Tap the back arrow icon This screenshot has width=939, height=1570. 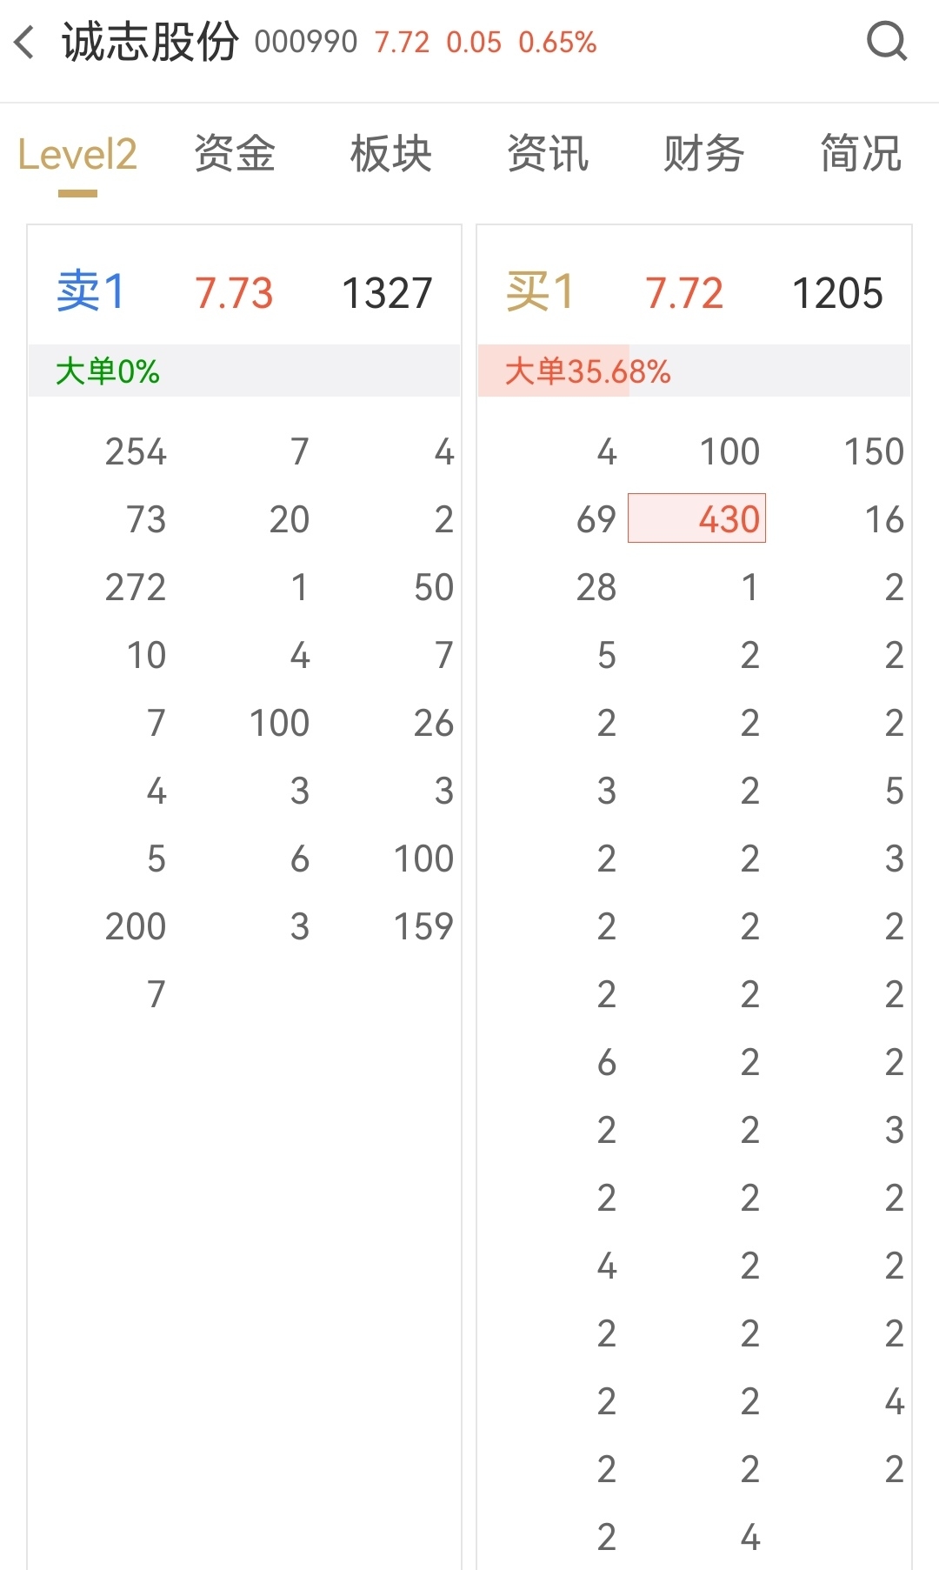pos(24,42)
